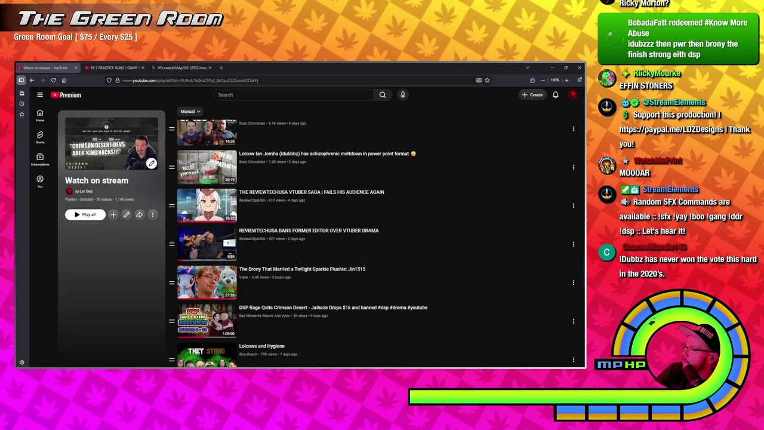The image size is (764, 430).
Task: Open options for Idubbbz meltdown video
Action: 573,167
